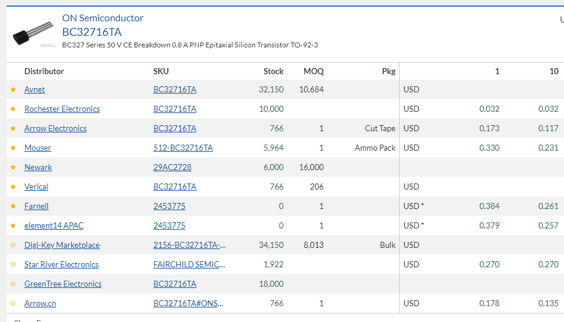Select the MOQ column header
The image size is (564, 322).
click(x=314, y=71)
